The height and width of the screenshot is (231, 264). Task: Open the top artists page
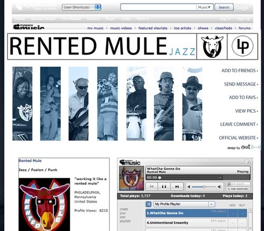(x=183, y=28)
